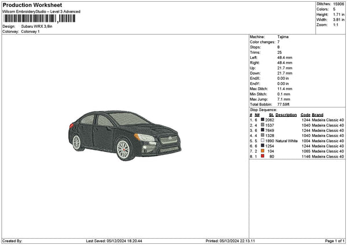347x245 pixels.
Task: Click the worksheet barcode
Action: 39,18
